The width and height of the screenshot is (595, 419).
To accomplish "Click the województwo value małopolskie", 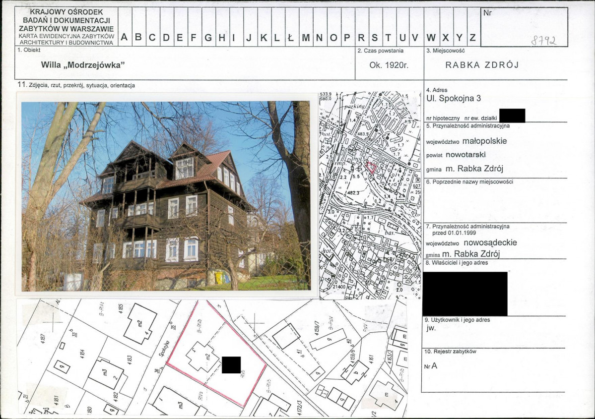I will click(x=484, y=141).
